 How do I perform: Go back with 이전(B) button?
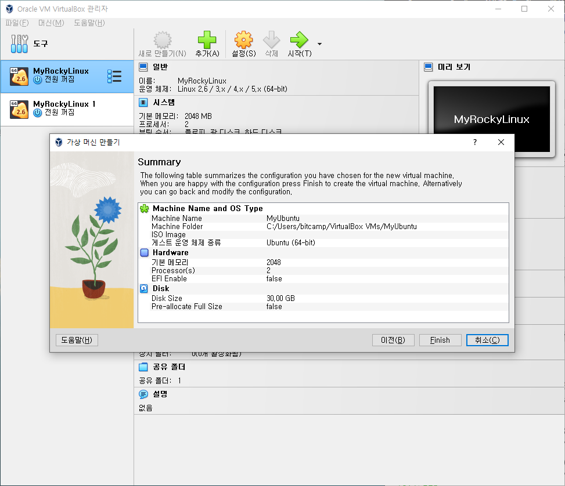click(393, 340)
